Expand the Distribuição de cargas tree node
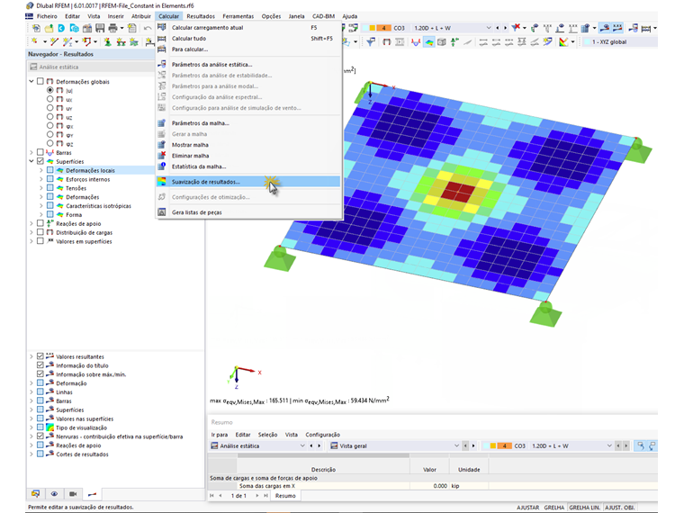Image resolution: width=684 pixels, height=513 pixels. [31, 232]
